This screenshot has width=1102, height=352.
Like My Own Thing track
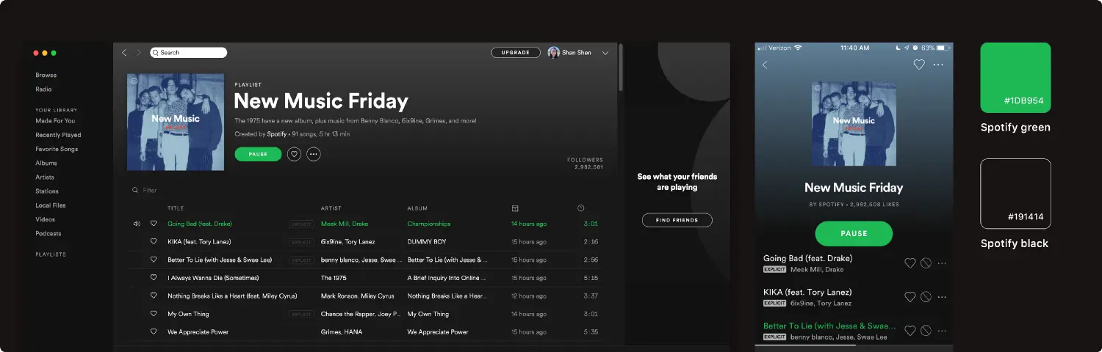154,314
